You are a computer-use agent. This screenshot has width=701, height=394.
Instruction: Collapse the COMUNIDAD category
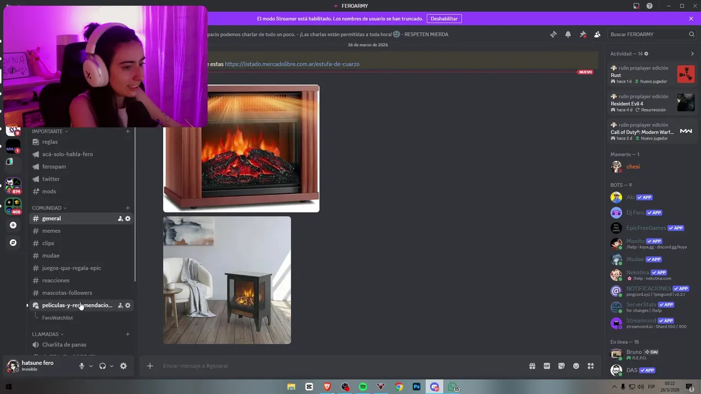click(x=49, y=208)
